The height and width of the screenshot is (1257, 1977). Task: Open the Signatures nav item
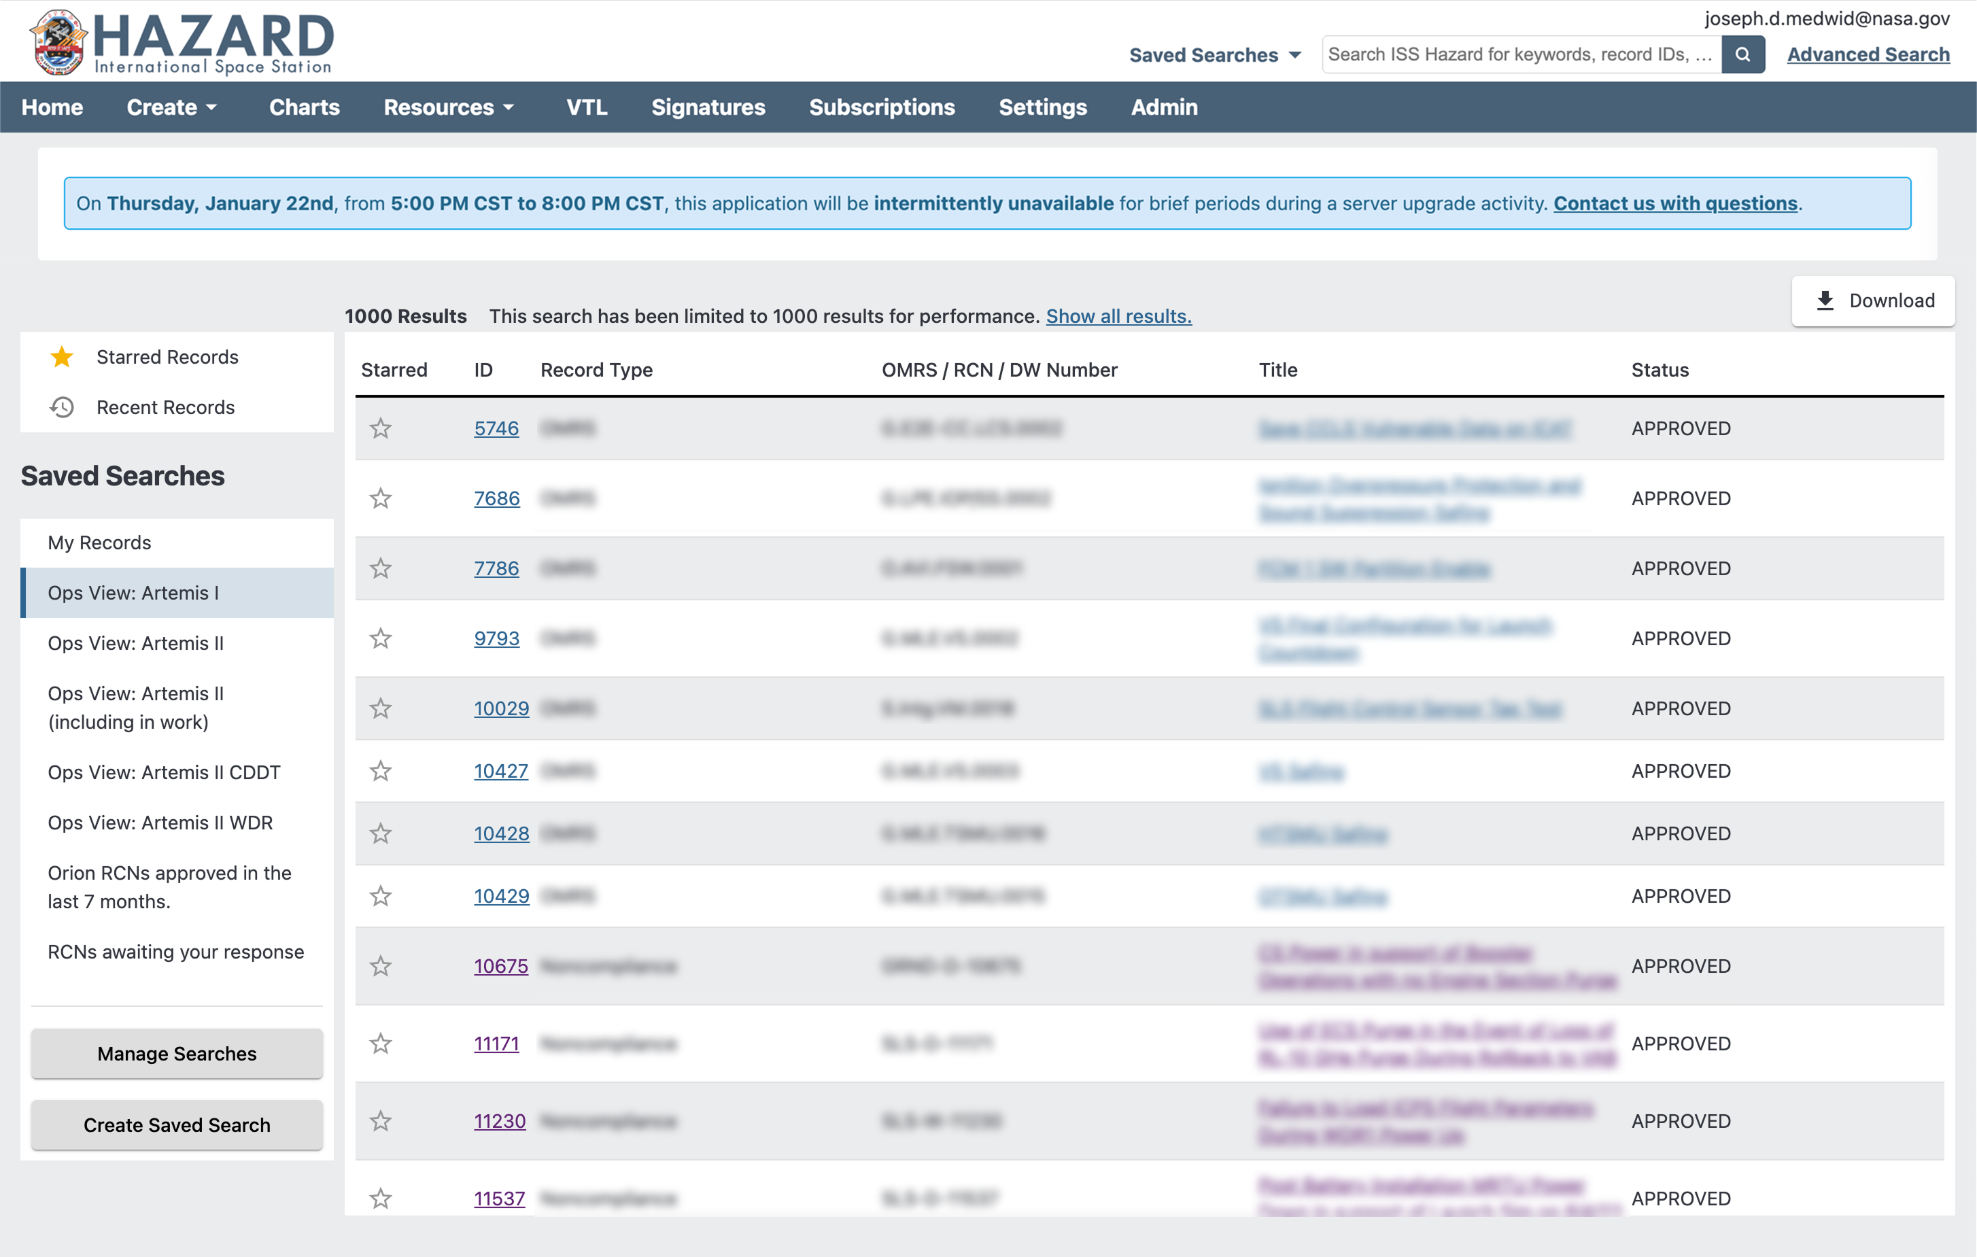[x=708, y=107]
